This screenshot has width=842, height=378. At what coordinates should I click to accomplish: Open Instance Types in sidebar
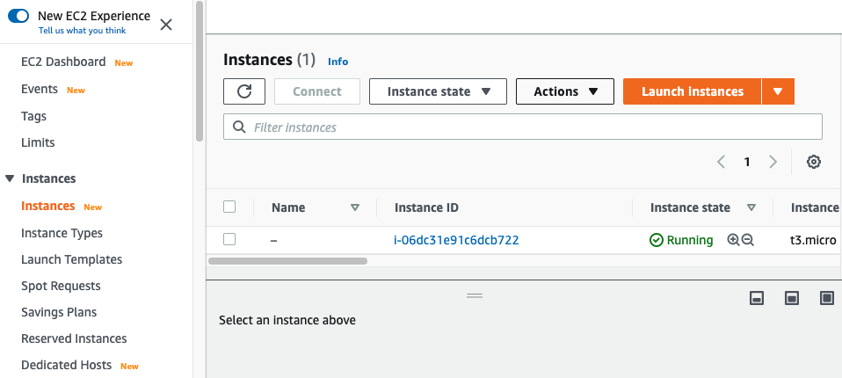[x=62, y=233]
